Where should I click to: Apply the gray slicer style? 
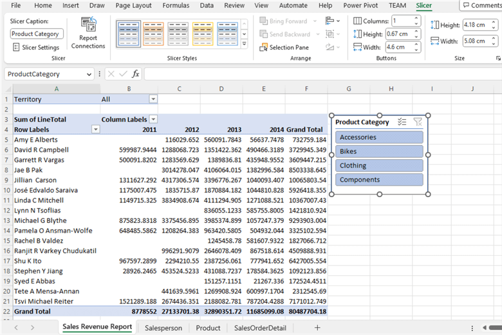tap(178, 33)
